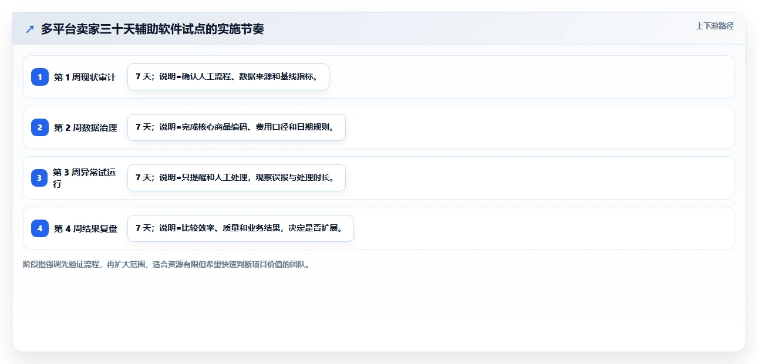Click the step 1 number badge
This screenshot has height=364, width=758.
tap(40, 77)
